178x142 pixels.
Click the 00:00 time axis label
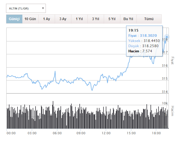tap(11, 133)
